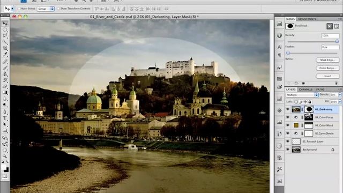Screen dimensions: 343x193
Task: Open the Info panel icon in dock
Action: pyautogui.click(x=279, y=35)
